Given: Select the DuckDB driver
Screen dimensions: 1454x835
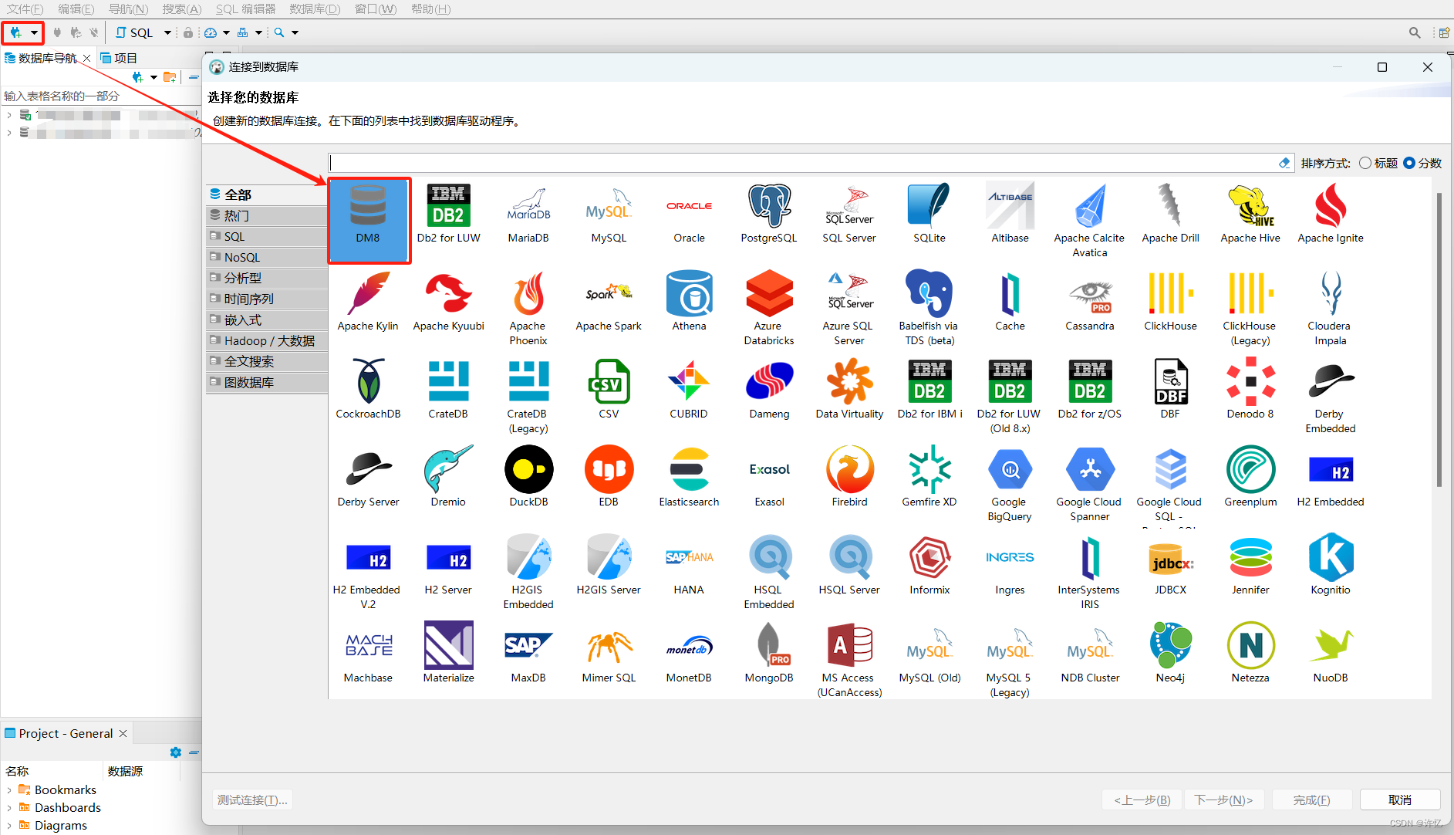Looking at the screenshot, I should pos(528,478).
